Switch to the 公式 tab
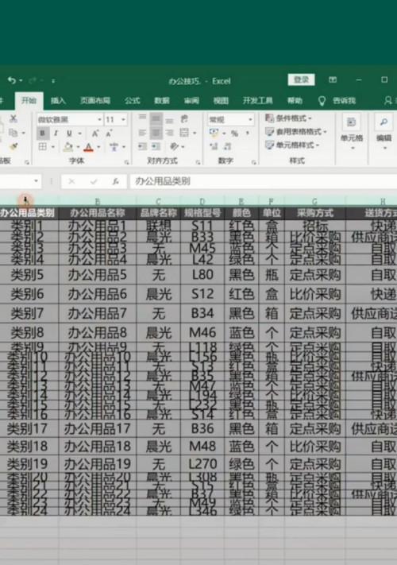This screenshot has height=565, width=397. click(132, 101)
